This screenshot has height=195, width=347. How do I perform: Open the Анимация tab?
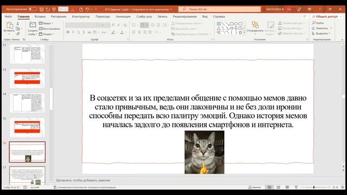123,17
